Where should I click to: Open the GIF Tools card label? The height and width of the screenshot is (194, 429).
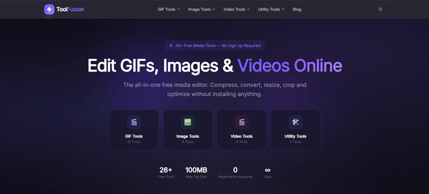(134, 136)
